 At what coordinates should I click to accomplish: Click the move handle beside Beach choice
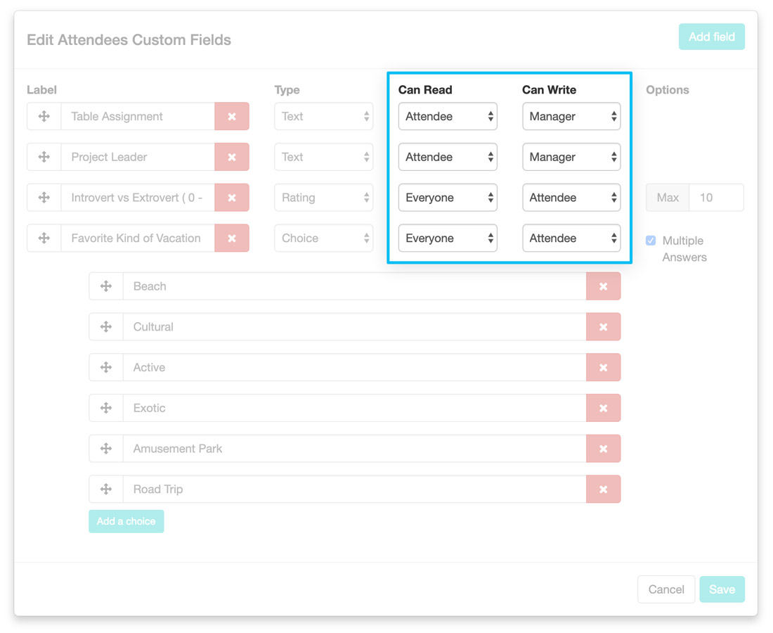pos(106,286)
